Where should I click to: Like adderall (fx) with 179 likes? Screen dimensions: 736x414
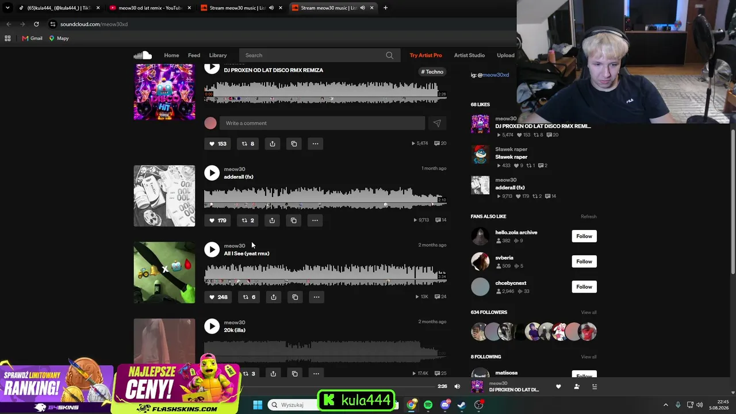[x=217, y=220]
